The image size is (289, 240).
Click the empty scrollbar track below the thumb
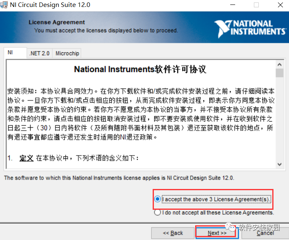280,122
